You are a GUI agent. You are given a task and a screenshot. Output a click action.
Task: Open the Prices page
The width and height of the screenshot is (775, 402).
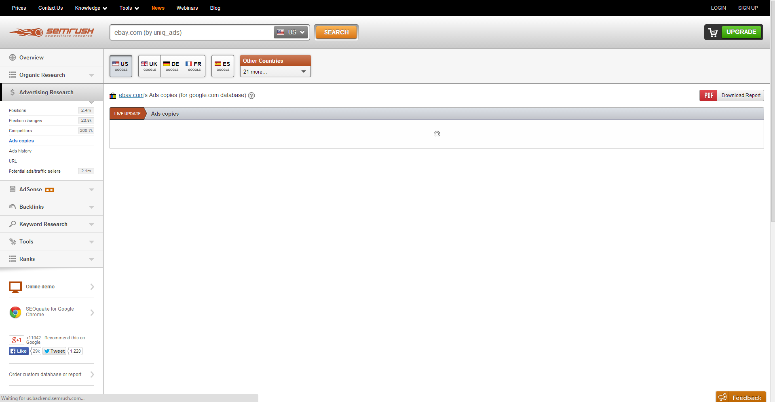tap(19, 8)
